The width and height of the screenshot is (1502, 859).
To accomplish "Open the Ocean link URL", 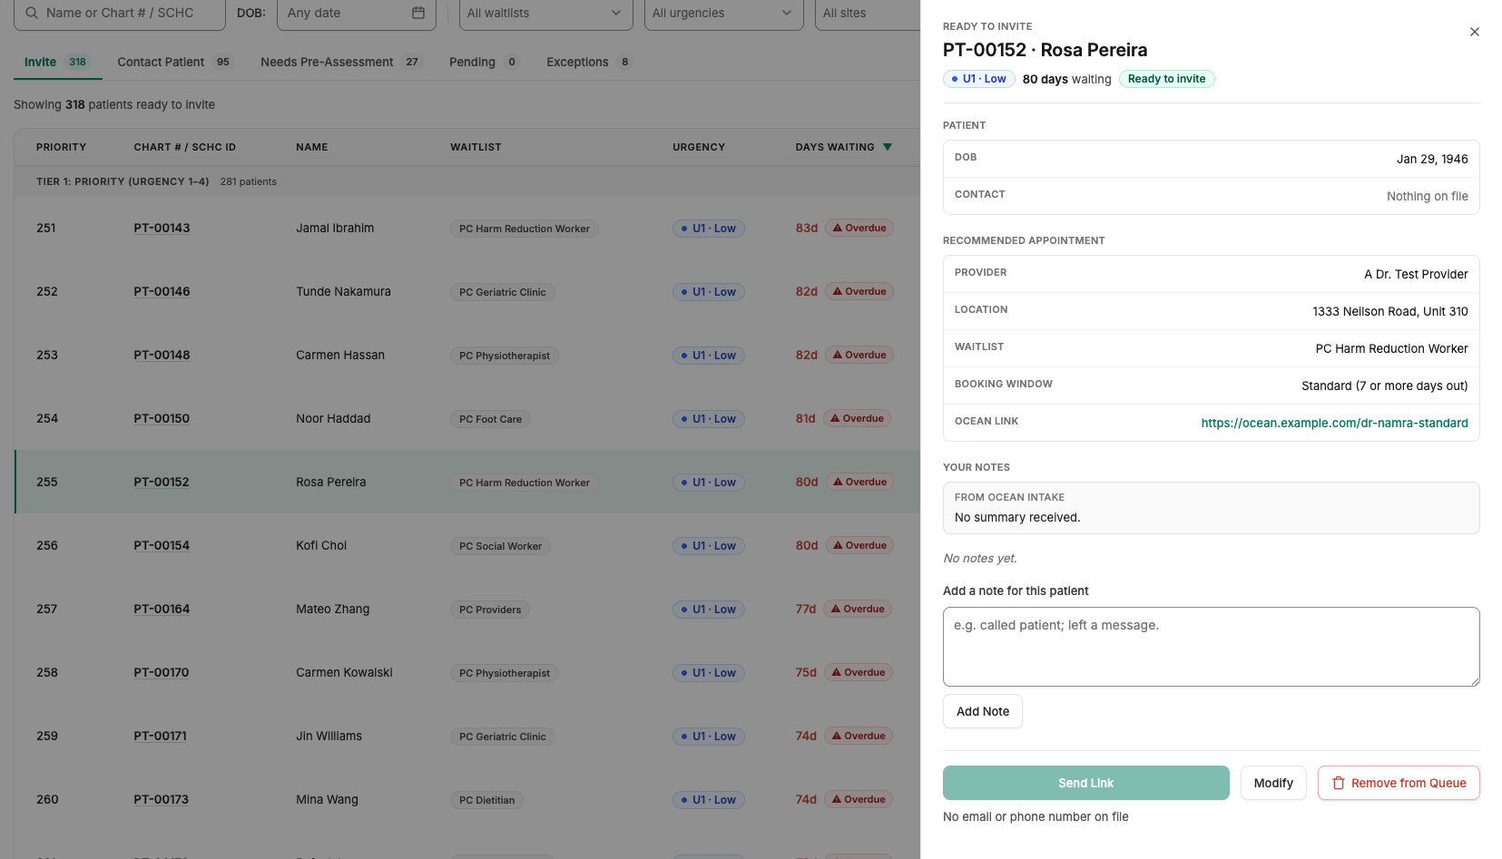I will [1334, 423].
